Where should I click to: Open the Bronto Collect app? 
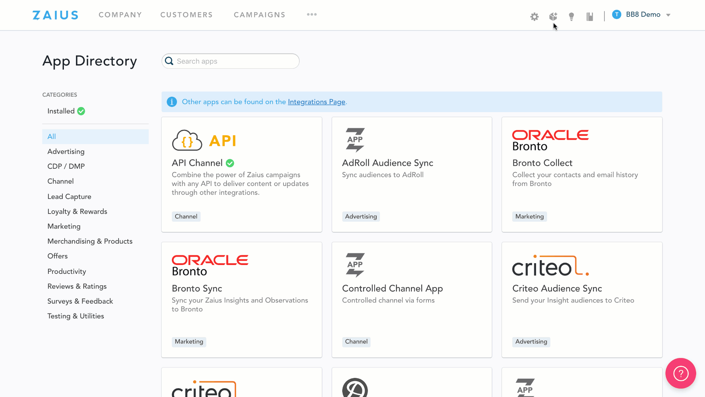[x=542, y=163]
